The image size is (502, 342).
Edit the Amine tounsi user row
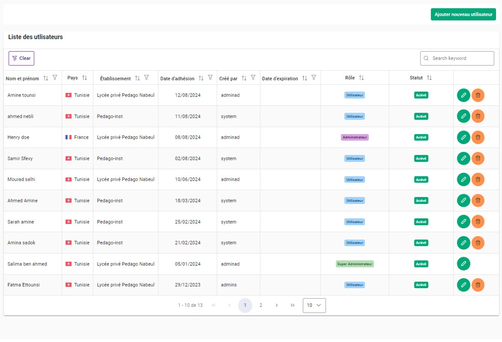pyautogui.click(x=463, y=95)
